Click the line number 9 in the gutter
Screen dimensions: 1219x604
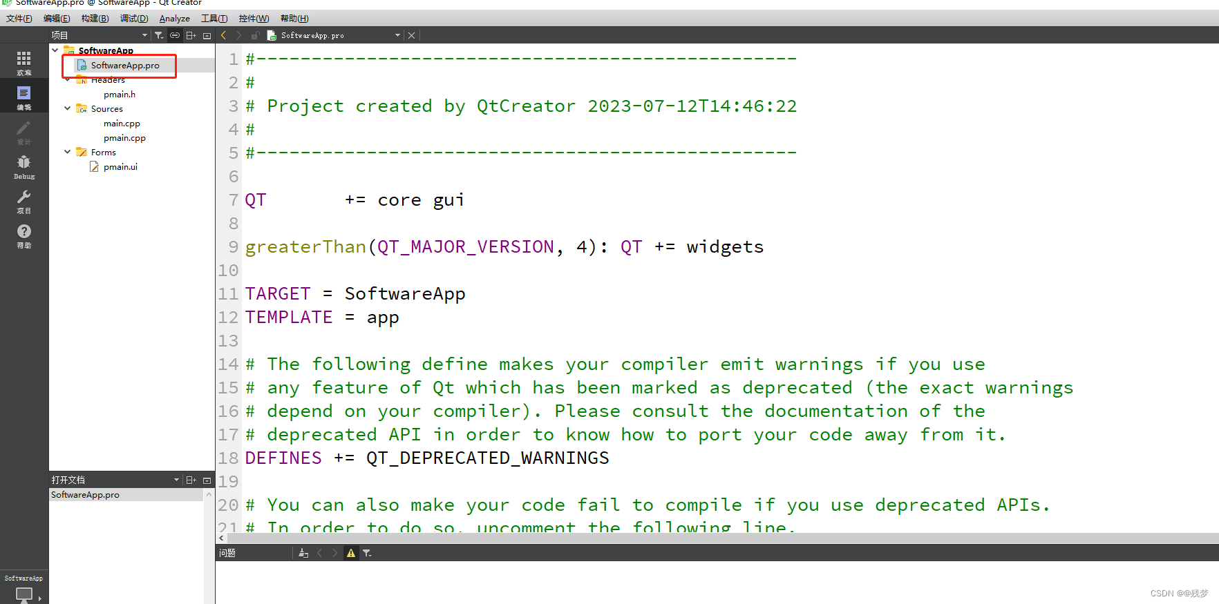233,247
